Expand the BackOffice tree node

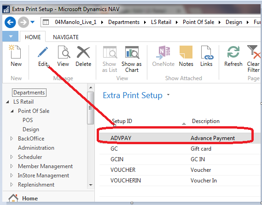pos(12,139)
